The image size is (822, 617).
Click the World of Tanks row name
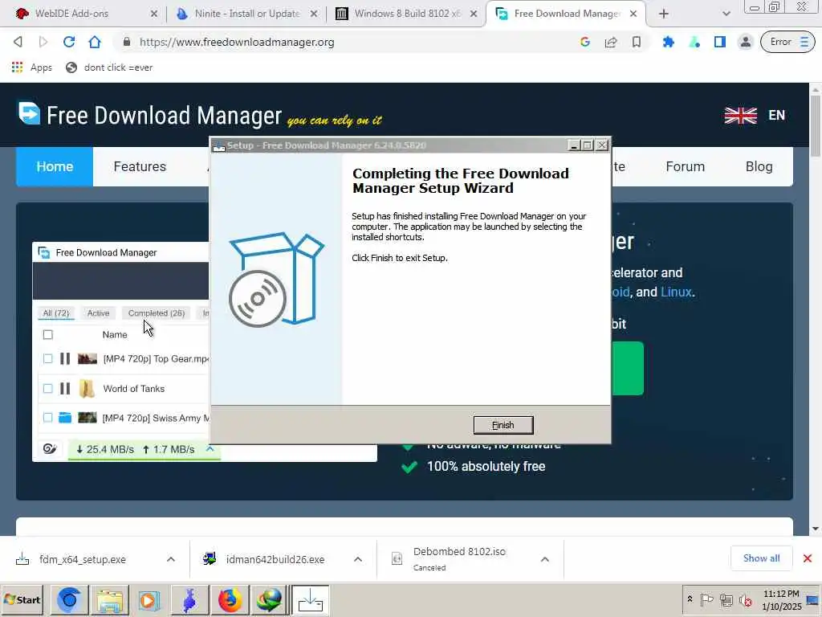point(134,389)
